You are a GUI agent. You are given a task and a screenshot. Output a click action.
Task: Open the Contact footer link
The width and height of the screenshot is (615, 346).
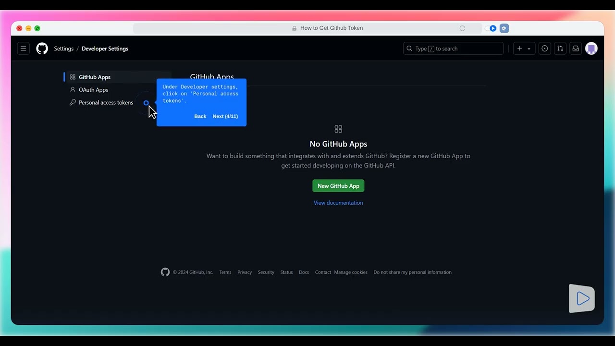coord(323,272)
